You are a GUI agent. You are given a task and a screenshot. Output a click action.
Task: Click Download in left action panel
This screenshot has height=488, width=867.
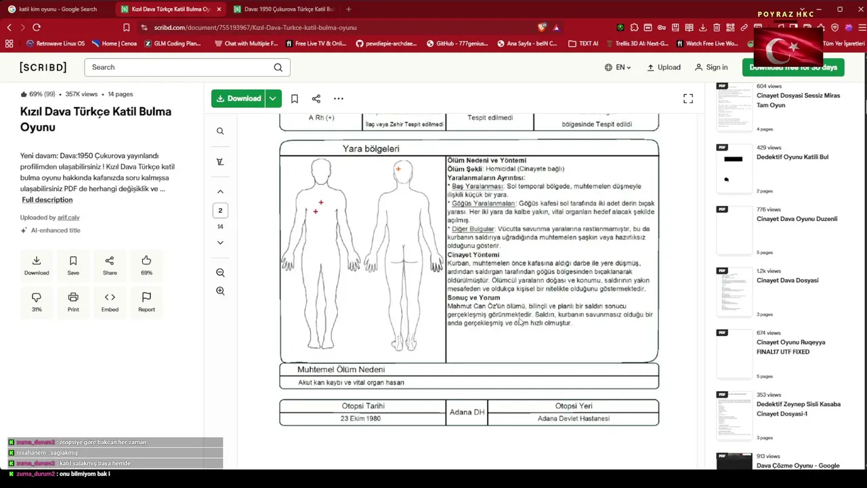click(37, 265)
